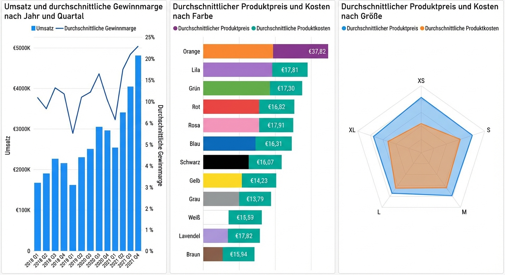Click the XS axis label on radar chart

tap(421, 81)
